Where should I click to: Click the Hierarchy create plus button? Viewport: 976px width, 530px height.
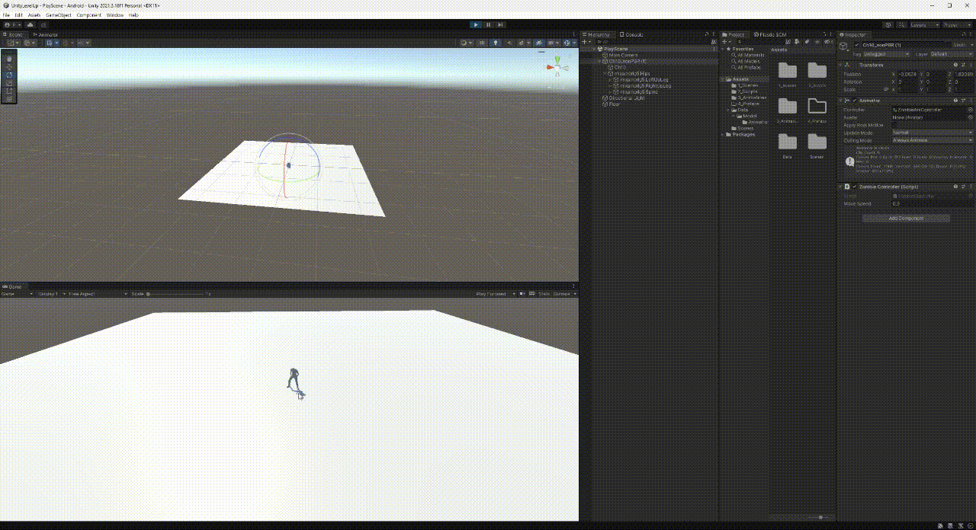point(586,42)
